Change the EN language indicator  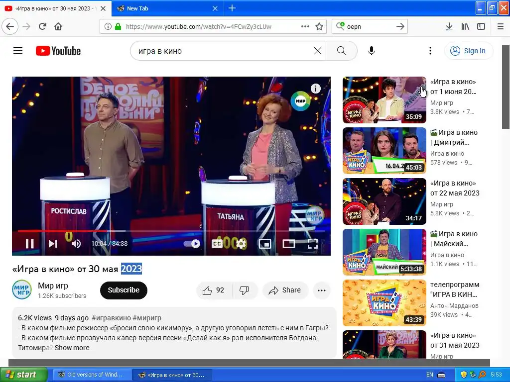pyautogui.click(x=429, y=375)
